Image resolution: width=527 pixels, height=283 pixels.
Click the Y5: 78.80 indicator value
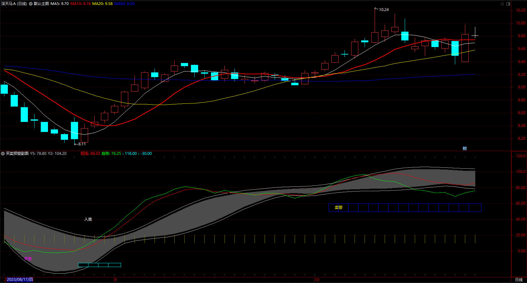coord(38,154)
